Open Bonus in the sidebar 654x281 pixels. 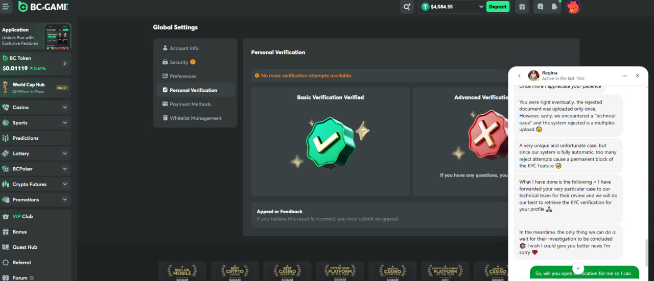[36, 232]
